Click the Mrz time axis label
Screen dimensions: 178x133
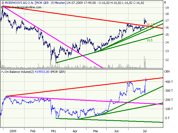coord(54,131)
